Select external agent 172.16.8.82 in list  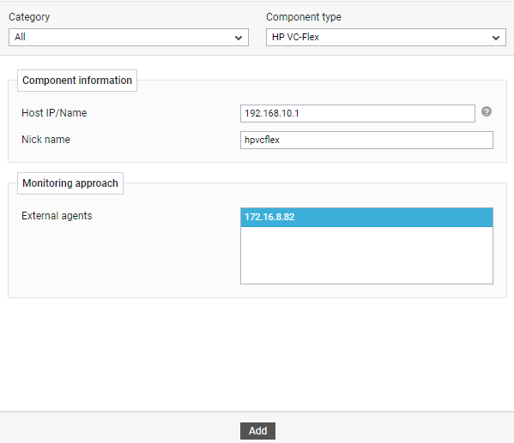coord(366,217)
